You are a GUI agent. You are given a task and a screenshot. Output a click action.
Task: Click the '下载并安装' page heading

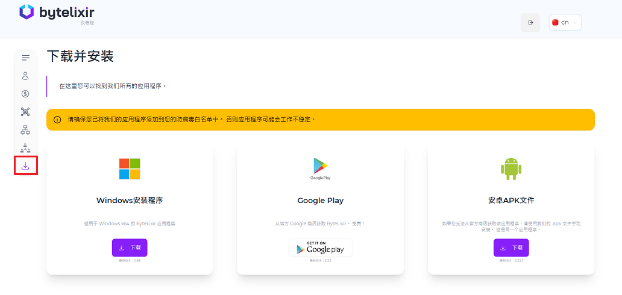(81, 56)
